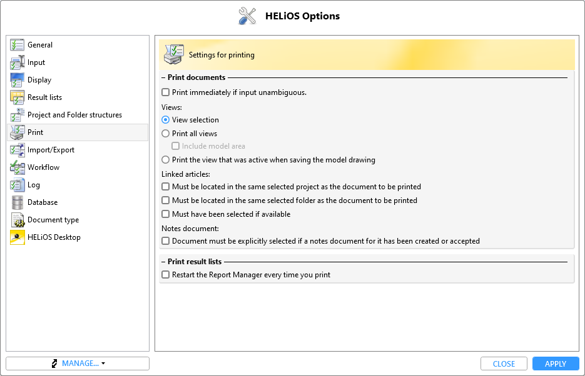Tick Must have been selected if available
This screenshot has width=585, height=376.
pos(166,214)
